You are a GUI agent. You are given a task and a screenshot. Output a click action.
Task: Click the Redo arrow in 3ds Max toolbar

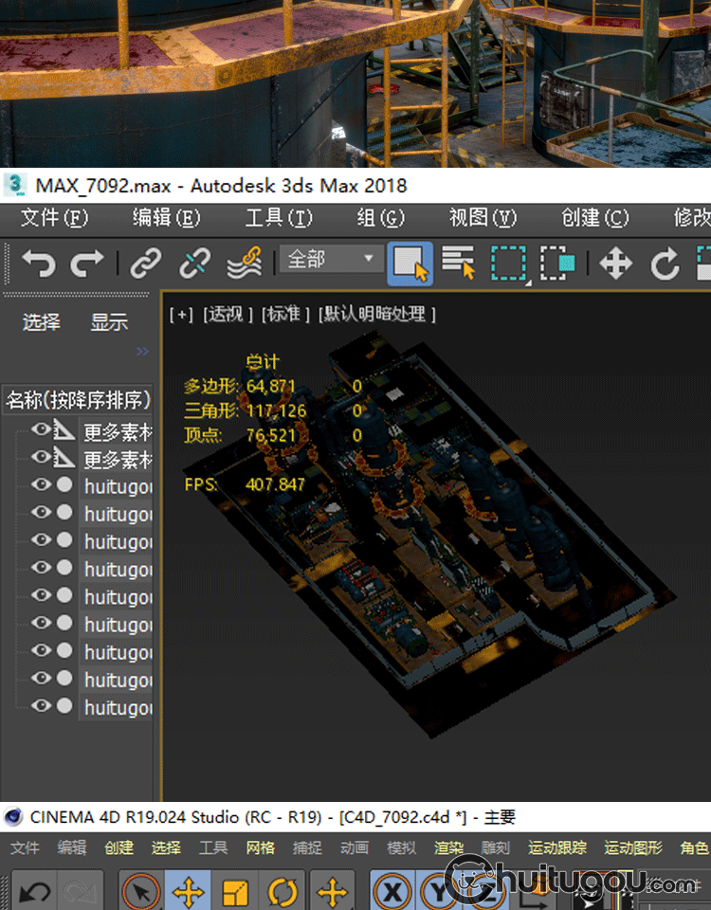click(87, 264)
